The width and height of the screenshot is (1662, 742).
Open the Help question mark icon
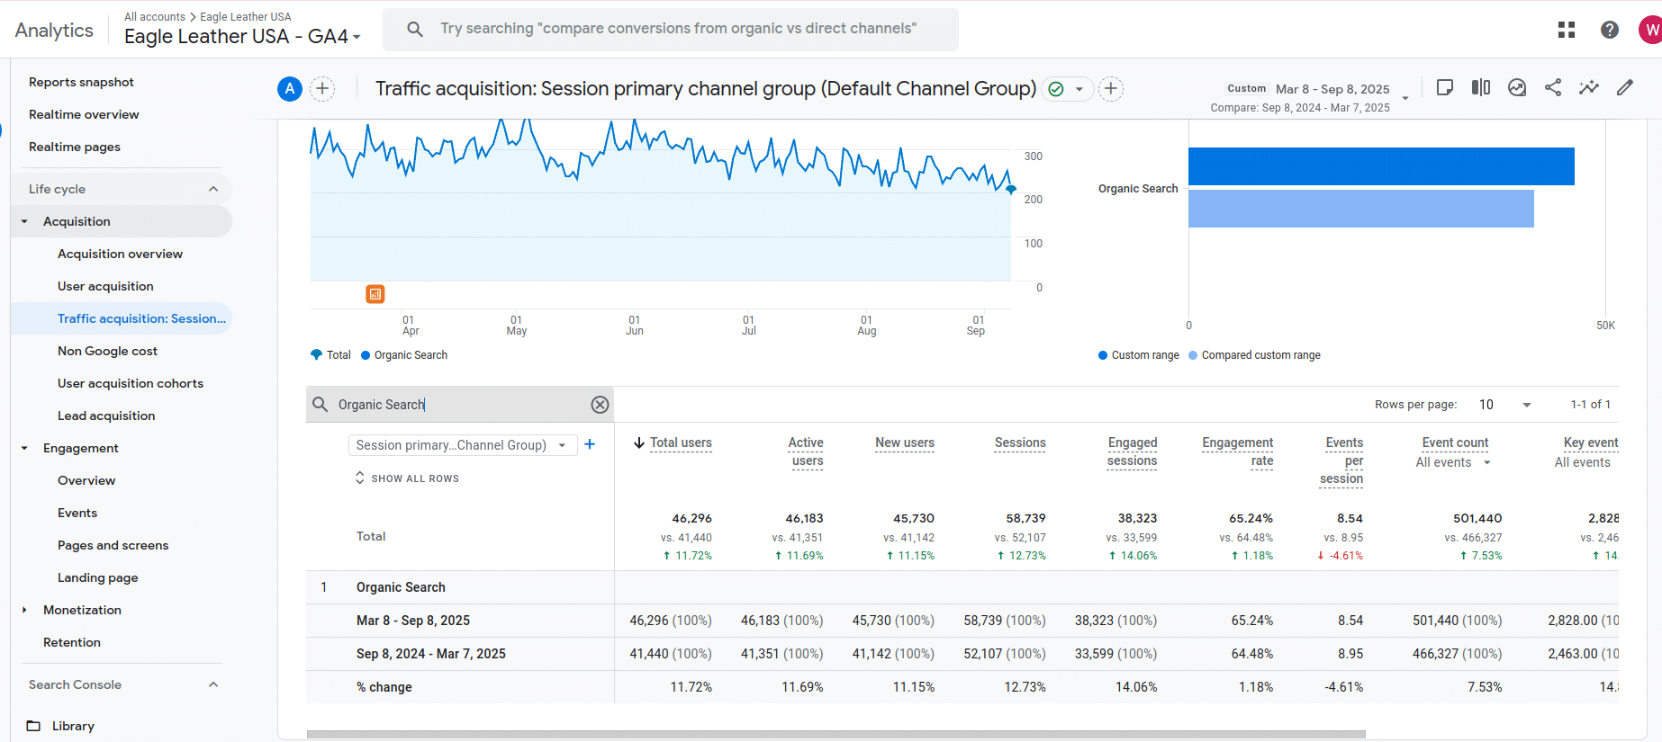click(1610, 30)
